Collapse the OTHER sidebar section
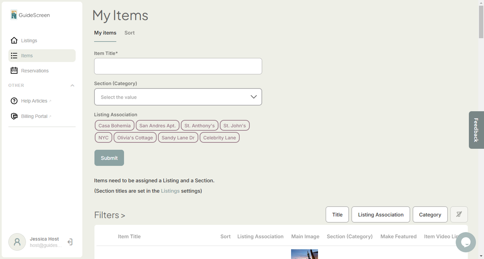 (x=72, y=86)
